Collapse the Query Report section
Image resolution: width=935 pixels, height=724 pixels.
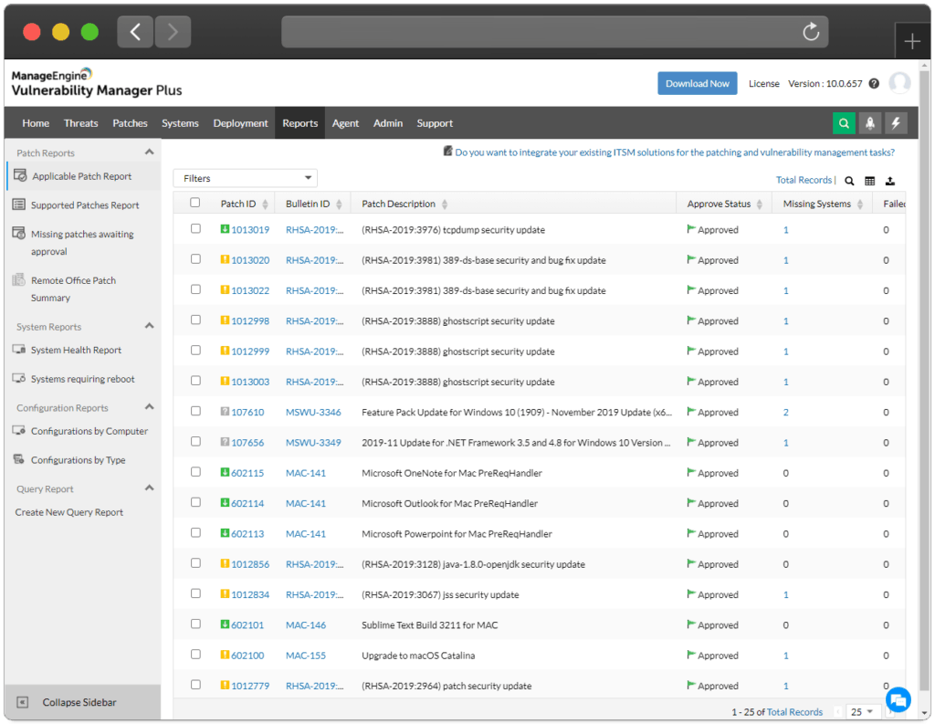point(150,488)
